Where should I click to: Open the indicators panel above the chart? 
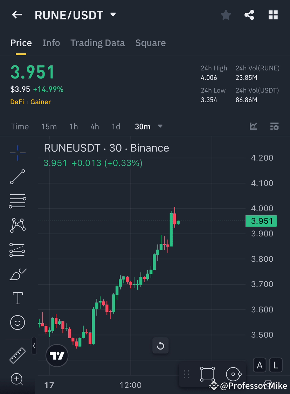click(253, 126)
